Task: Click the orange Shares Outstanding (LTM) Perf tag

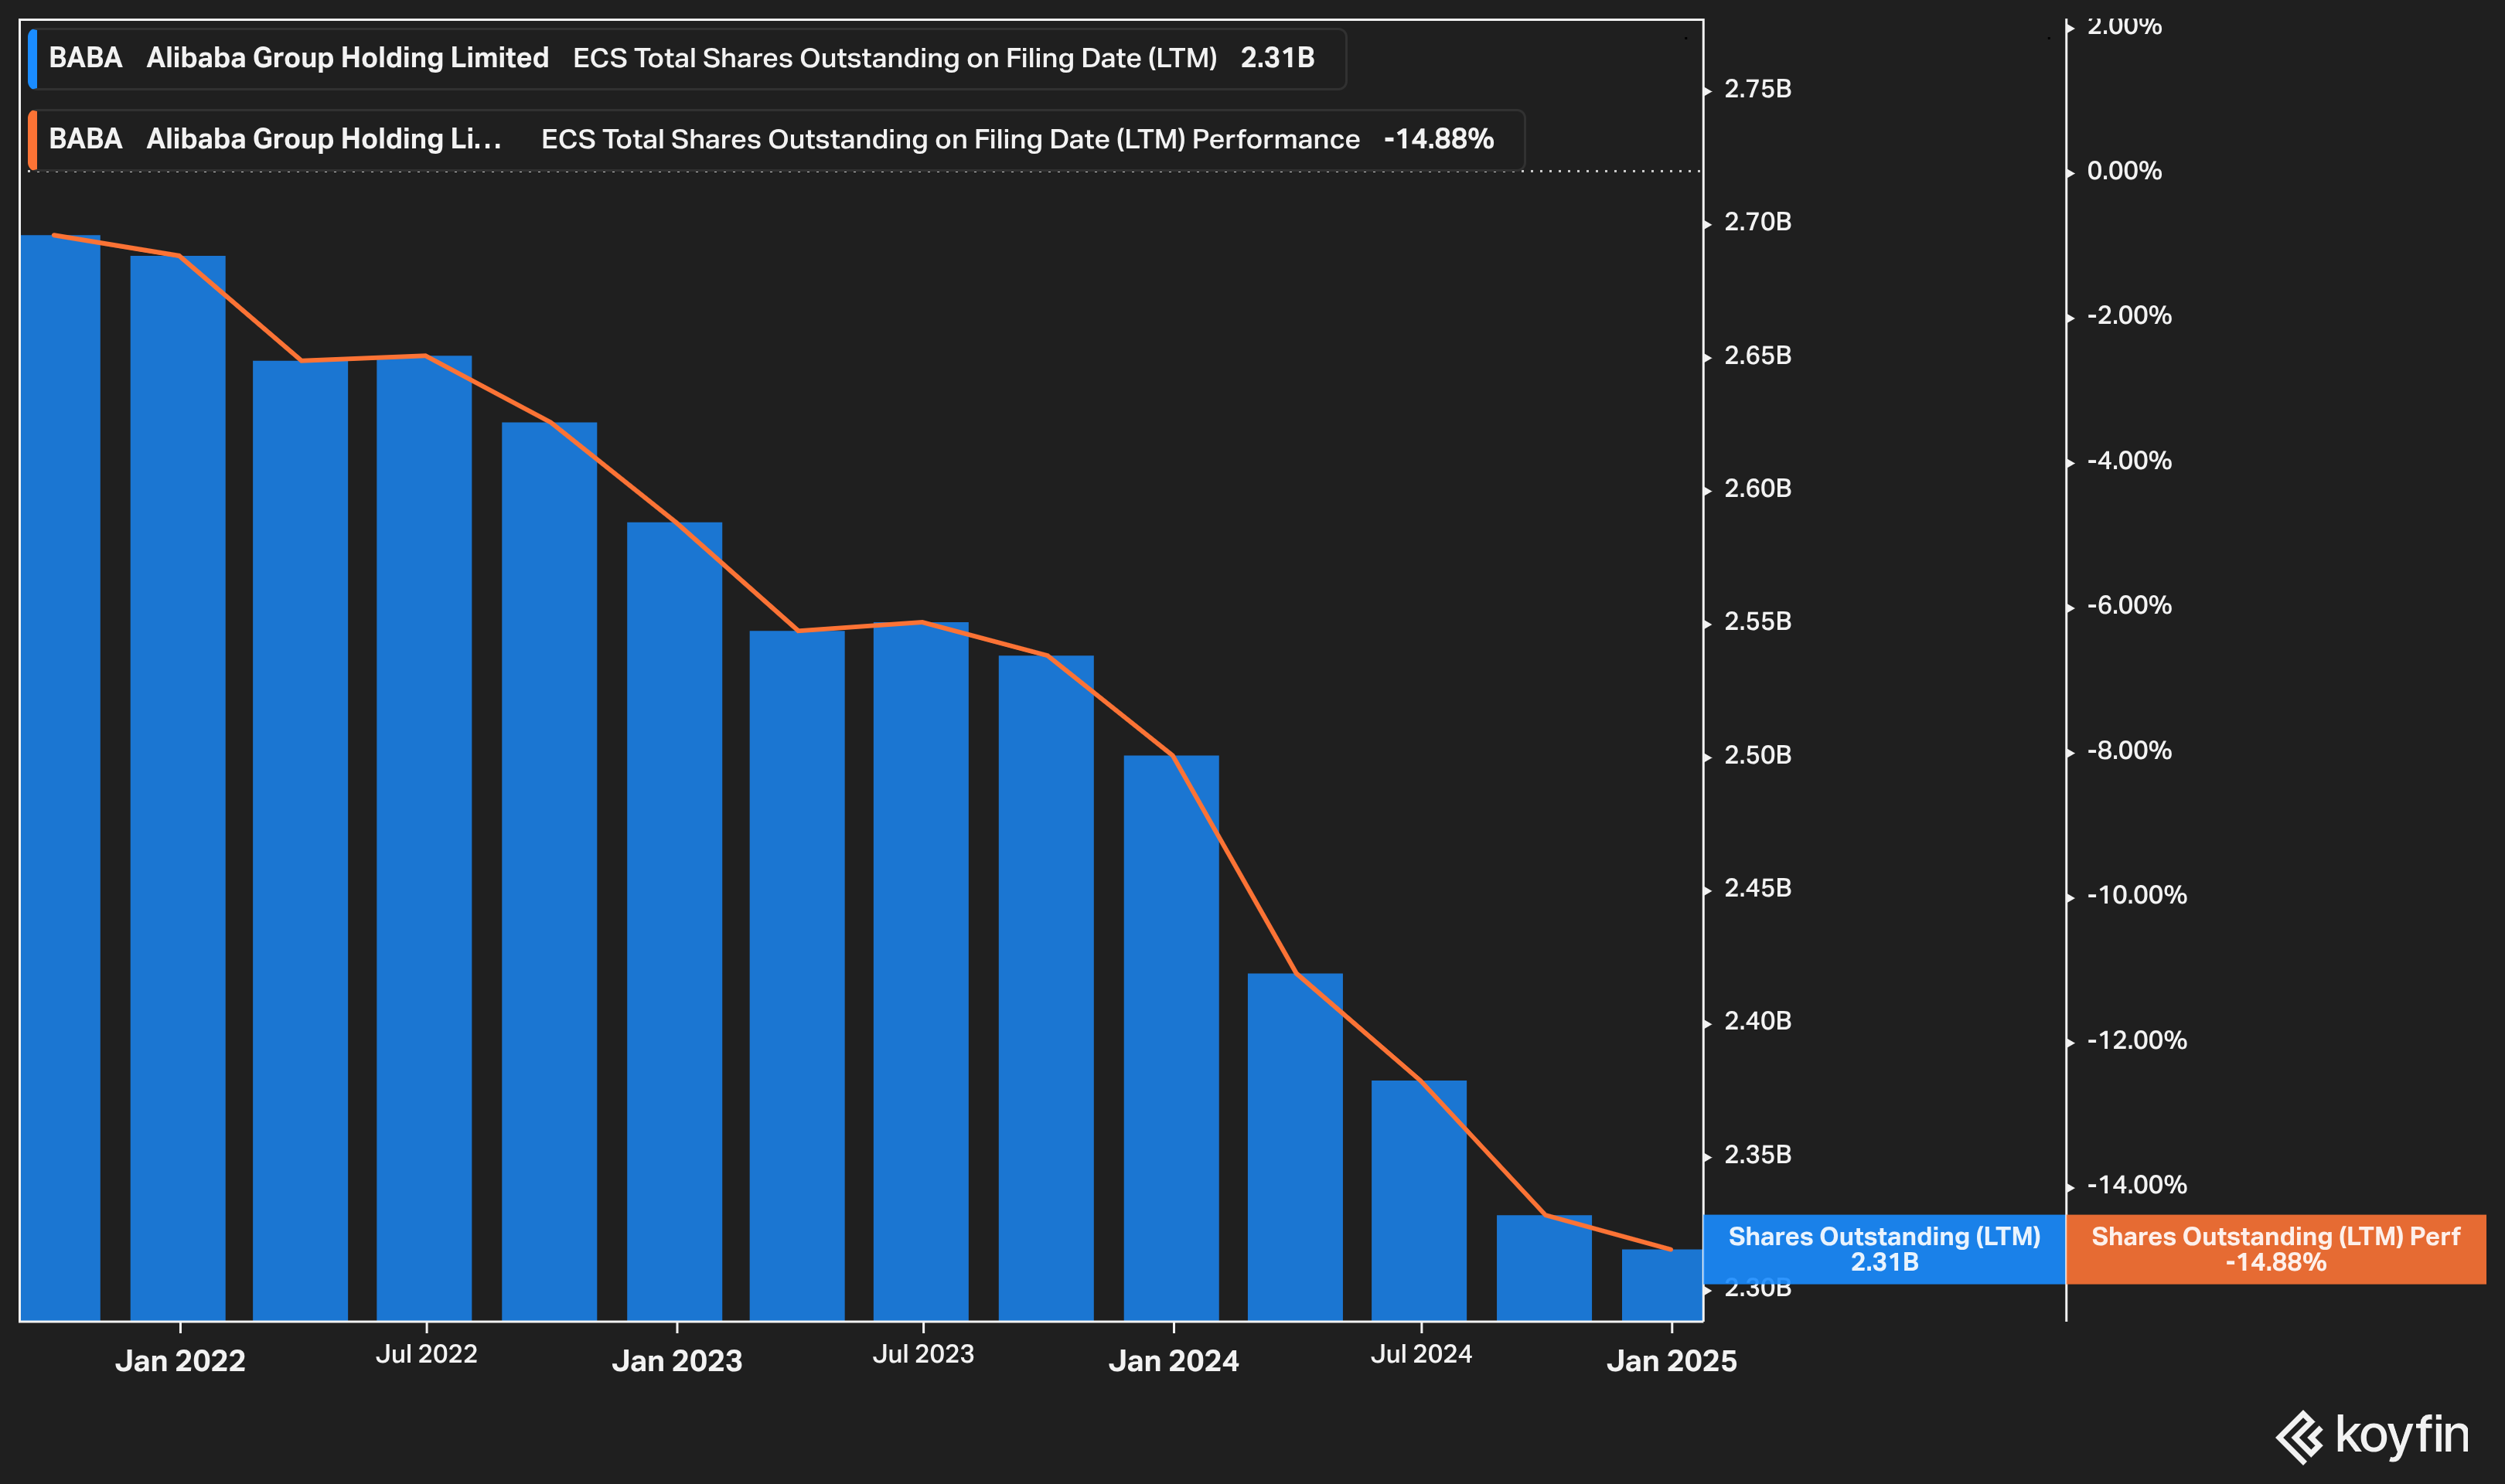Action: coord(2275,1249)
